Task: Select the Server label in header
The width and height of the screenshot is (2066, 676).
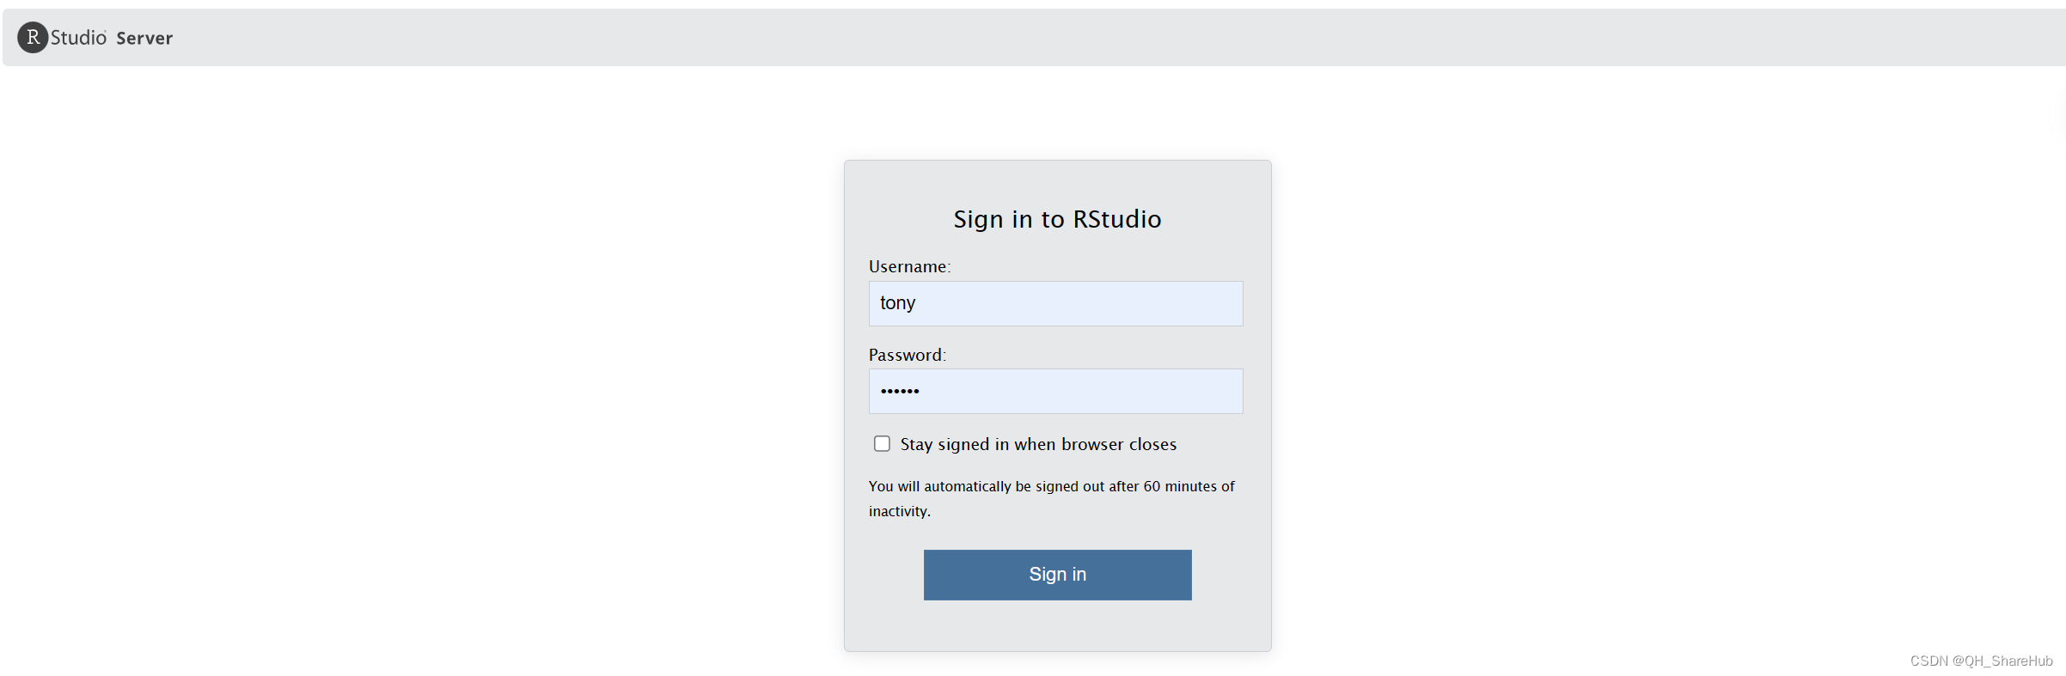Action: click(144, 39)
